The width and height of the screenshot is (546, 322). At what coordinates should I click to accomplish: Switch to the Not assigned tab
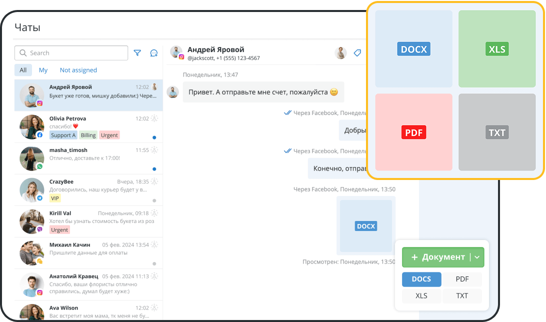click(x=78, y=70)
